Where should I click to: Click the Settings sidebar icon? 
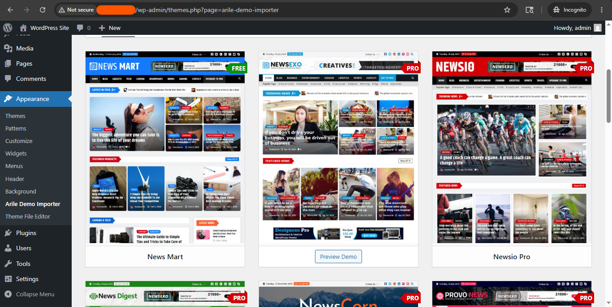(x=8, y=279)
